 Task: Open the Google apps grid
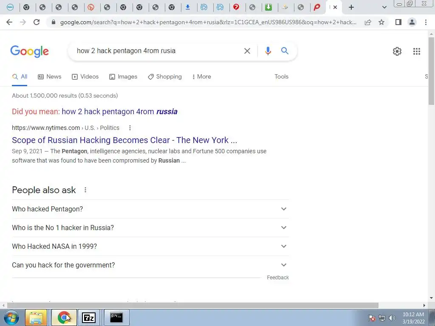416,51
